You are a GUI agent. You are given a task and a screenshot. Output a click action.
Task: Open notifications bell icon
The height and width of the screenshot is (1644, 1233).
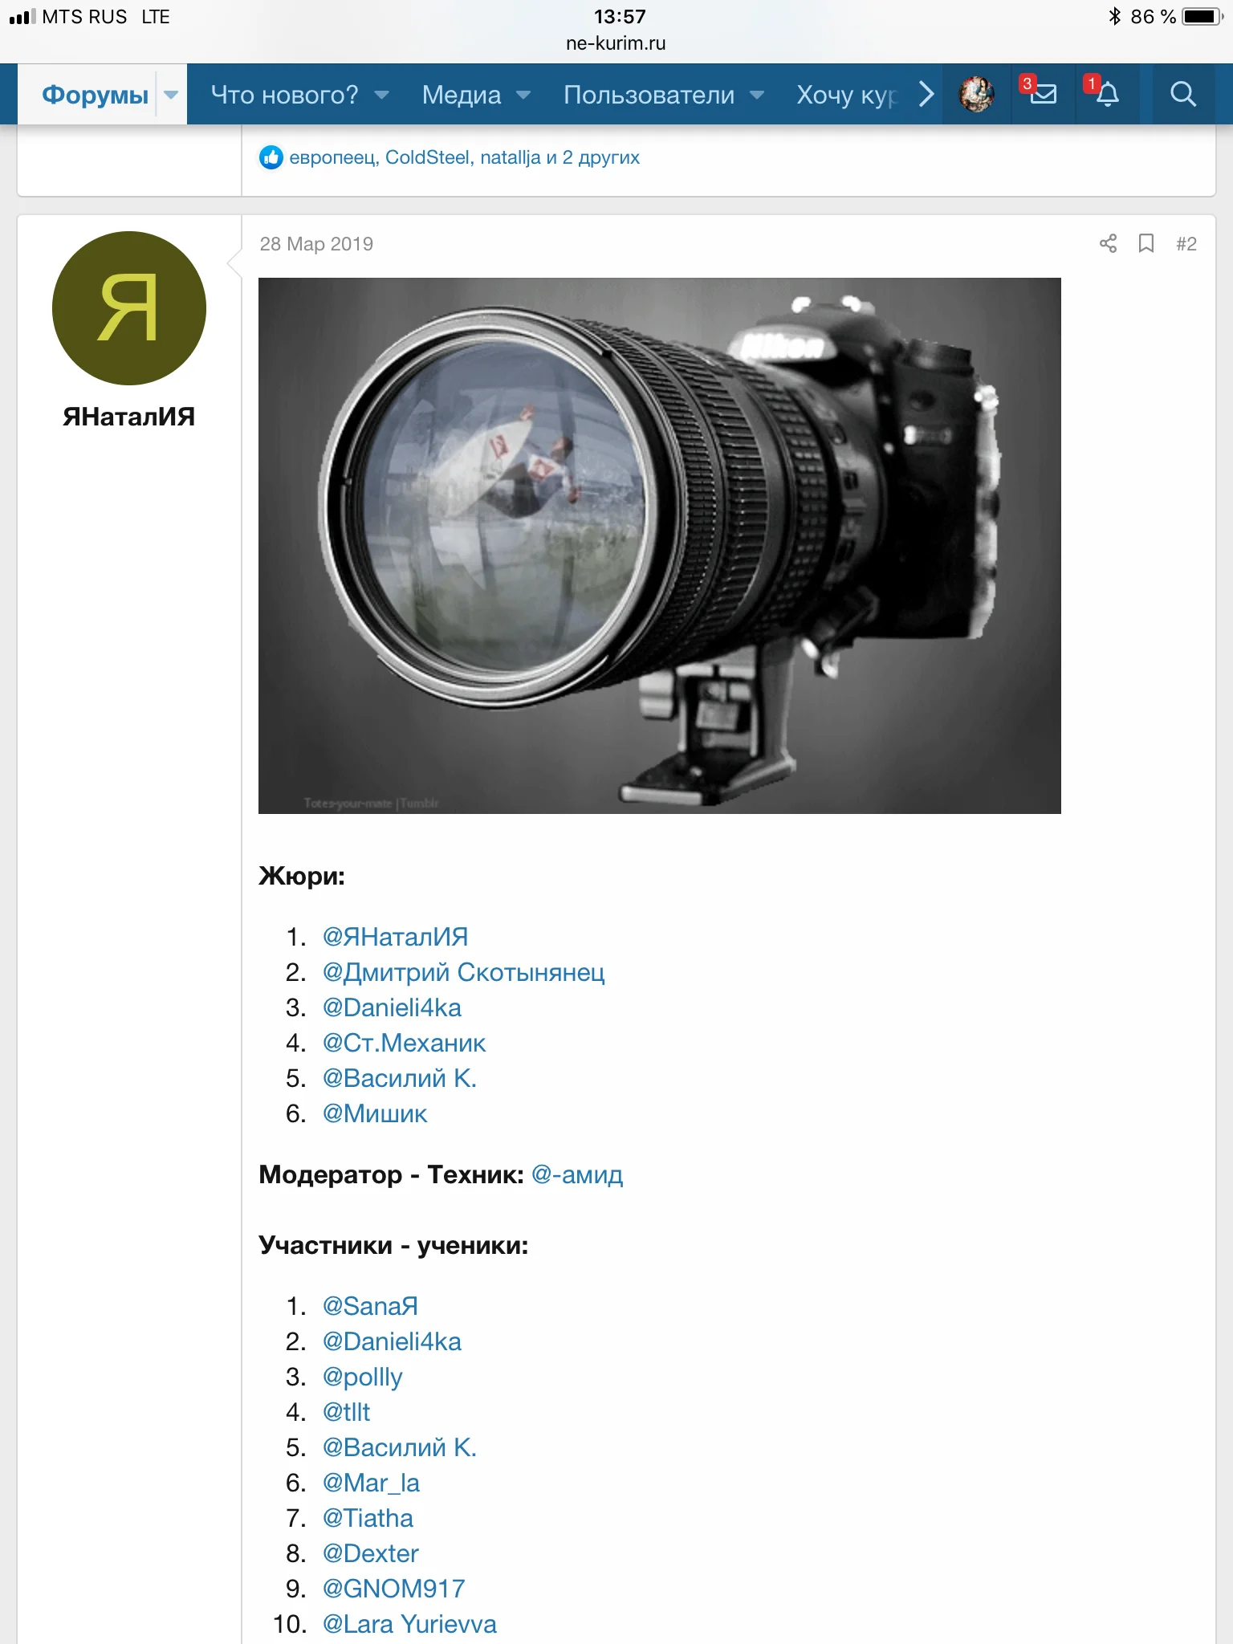1107,95
